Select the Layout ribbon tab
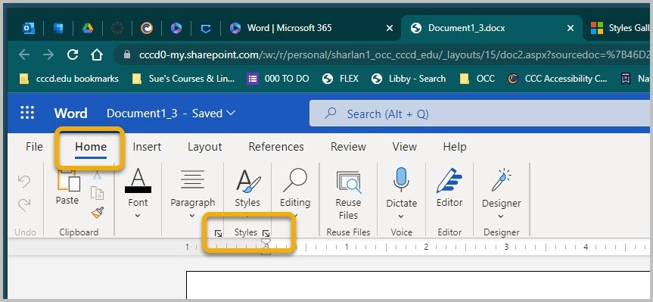Screen dimensions: 653x302 coord(205,147)
